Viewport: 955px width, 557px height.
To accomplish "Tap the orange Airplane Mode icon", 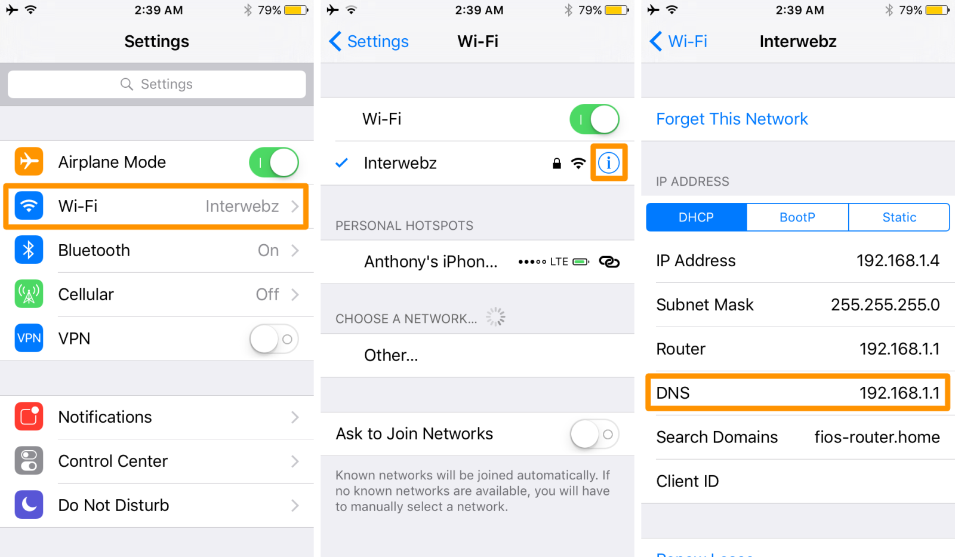I will tap(29, 161).
